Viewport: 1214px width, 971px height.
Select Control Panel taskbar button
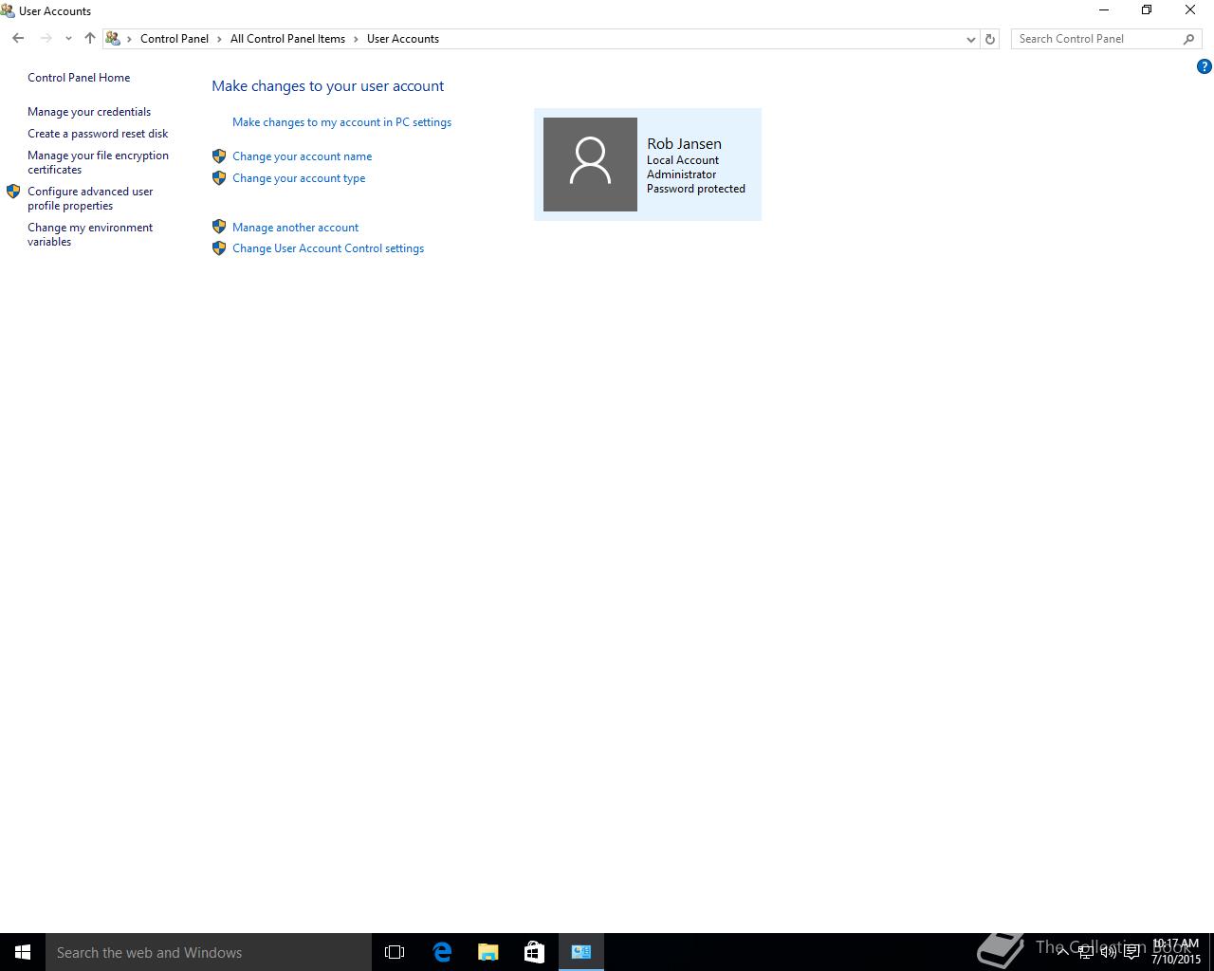click(x=581, y=952)
